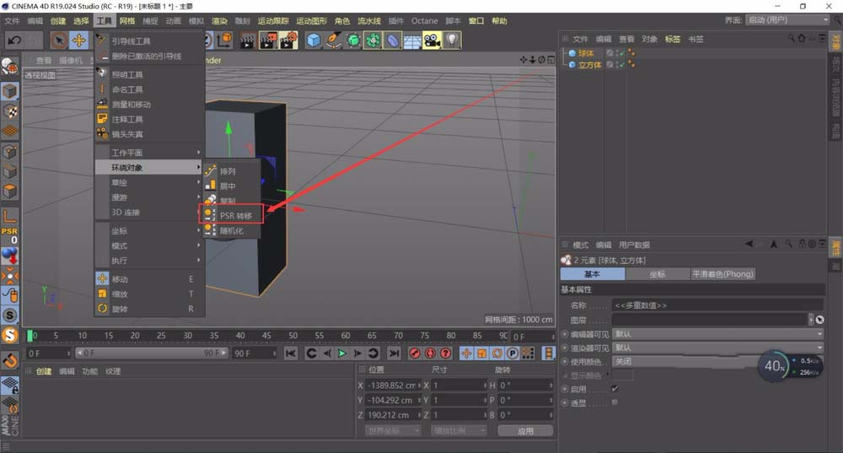Toggle the green check beside 球体

point(620,52)
